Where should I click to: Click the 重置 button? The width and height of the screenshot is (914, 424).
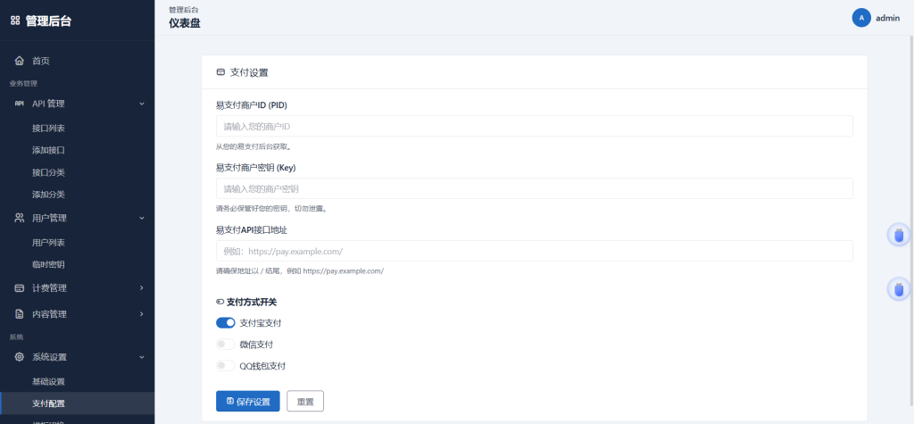305,402
